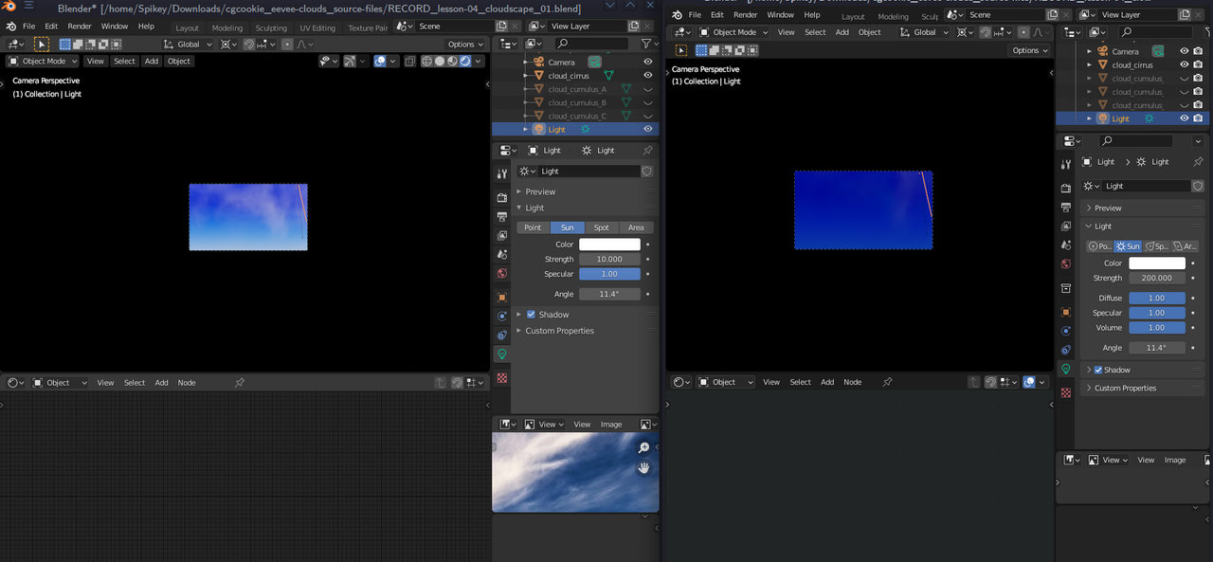The width and height of the screenshot is (1213, 562).
Task: Select Spot light type in left window
Action: [x=602, y=227]
